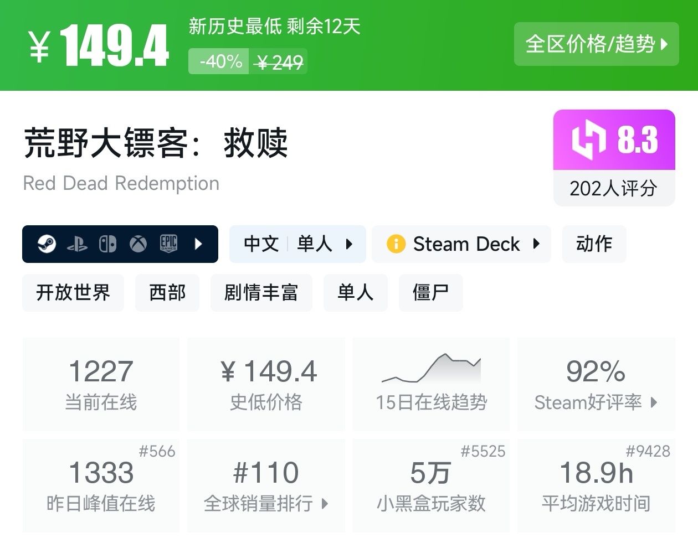Click the PlayStation platform icon
The image size is (698, 543).
pyautogui.click(x=77, y=244)
